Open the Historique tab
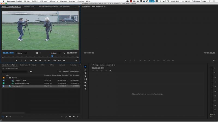 [73, 65]
